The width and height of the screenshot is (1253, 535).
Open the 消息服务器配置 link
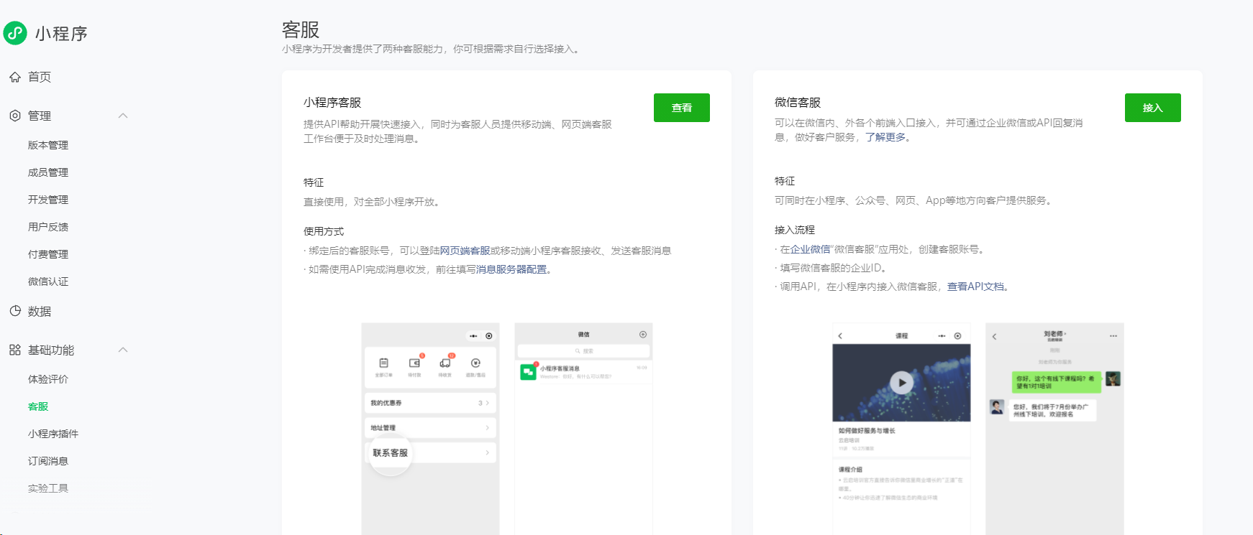tap(511, 269)
